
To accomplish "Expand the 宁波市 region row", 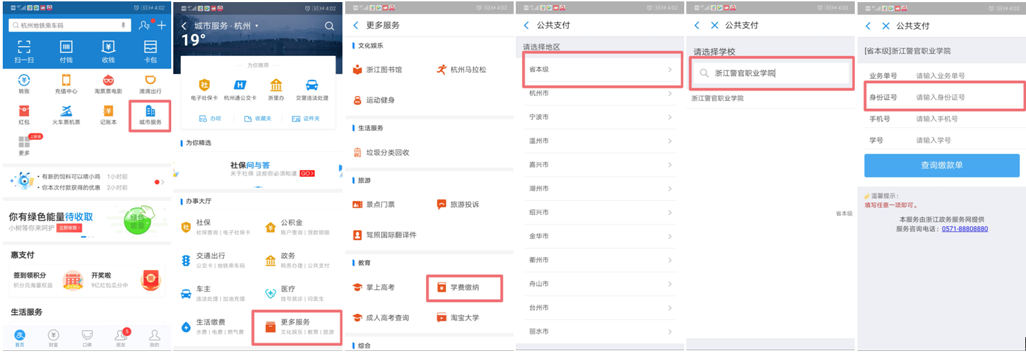I will pos(600,117).
